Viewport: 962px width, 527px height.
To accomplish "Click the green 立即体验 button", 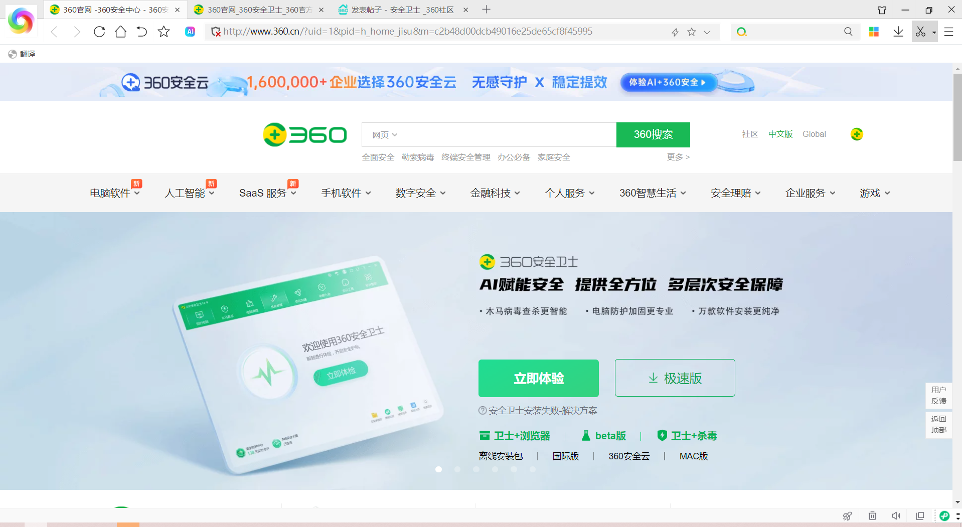I will click(539, 378).
